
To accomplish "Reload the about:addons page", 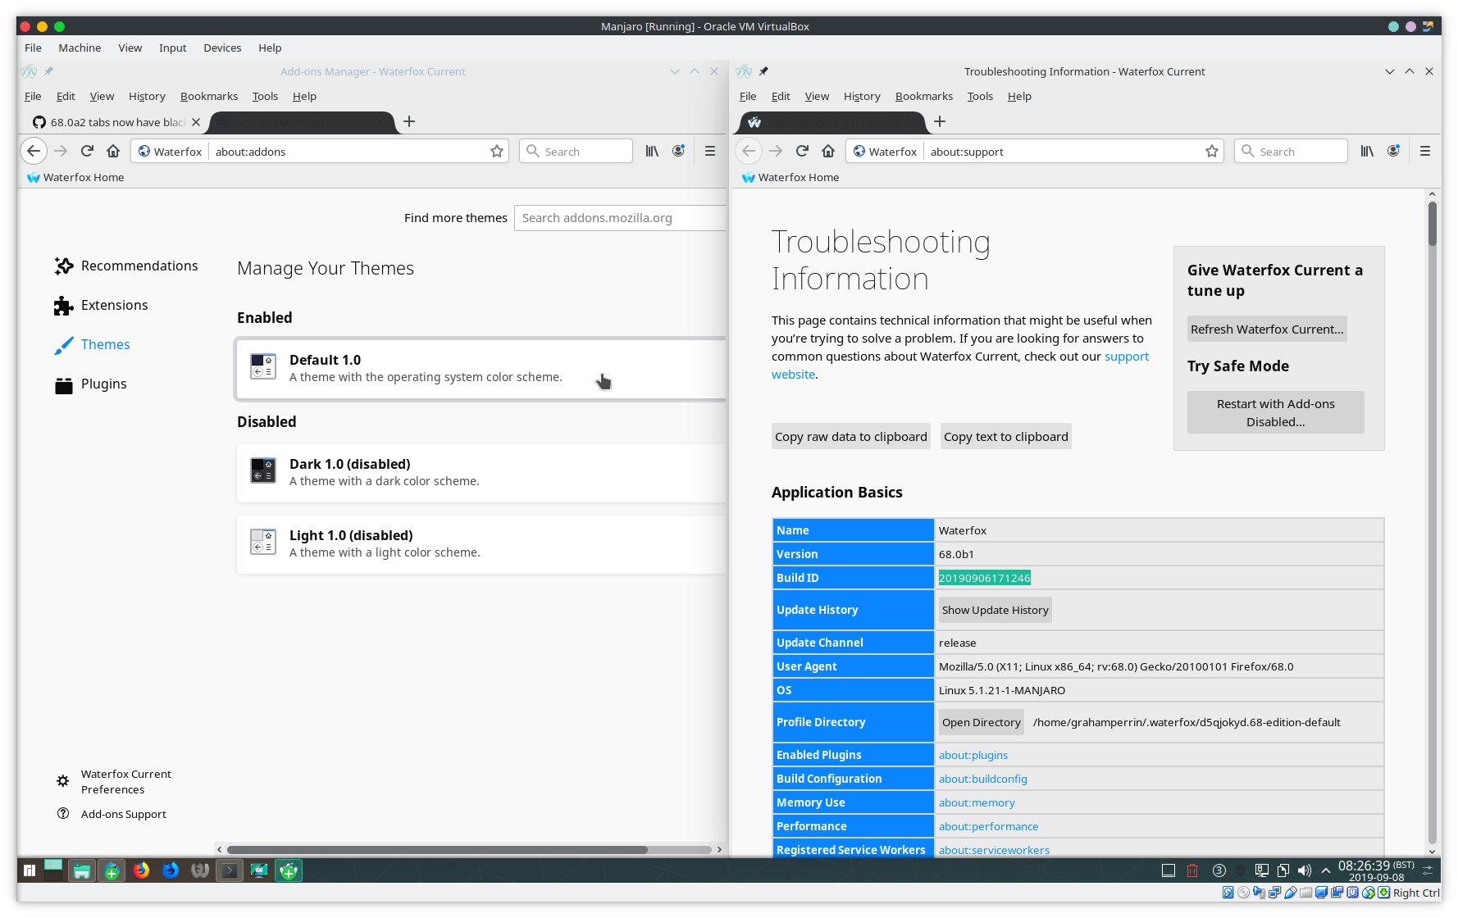I will pos(87,151).
